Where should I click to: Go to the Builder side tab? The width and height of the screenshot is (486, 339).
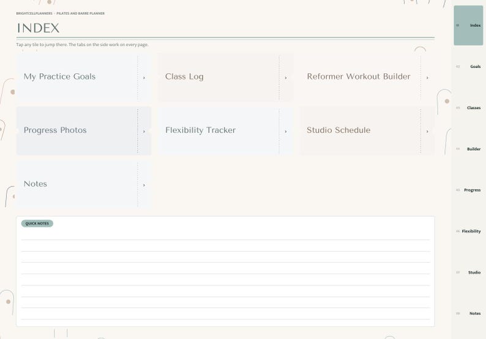pos(468,149)
